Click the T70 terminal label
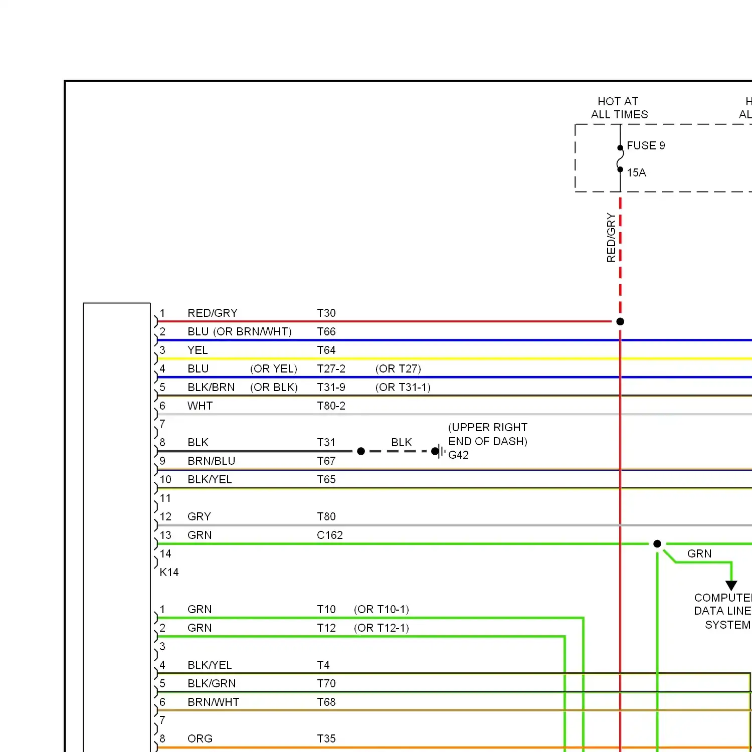Screen dimensions: 752x752 326,683
